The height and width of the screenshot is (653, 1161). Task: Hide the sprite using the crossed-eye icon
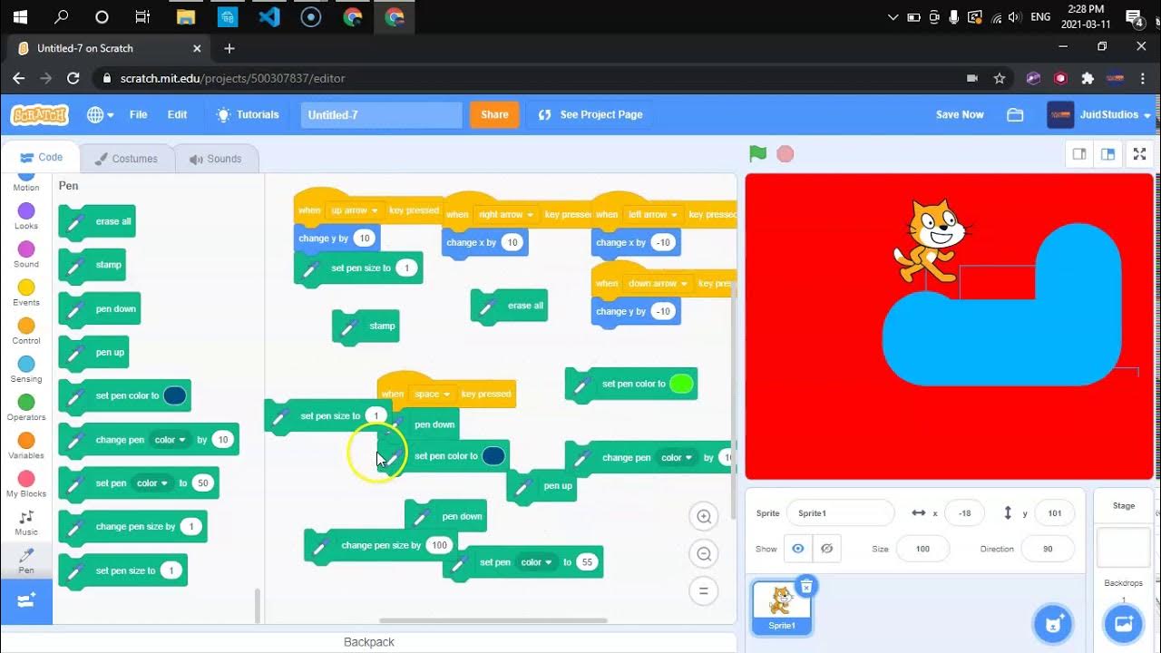pyautogui.click(x=826, y=549)
